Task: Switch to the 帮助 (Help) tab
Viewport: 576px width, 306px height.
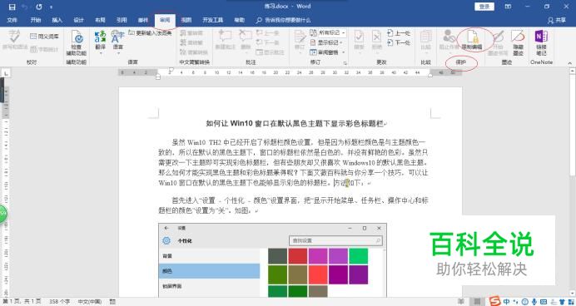Action: (x=239, y=20)
